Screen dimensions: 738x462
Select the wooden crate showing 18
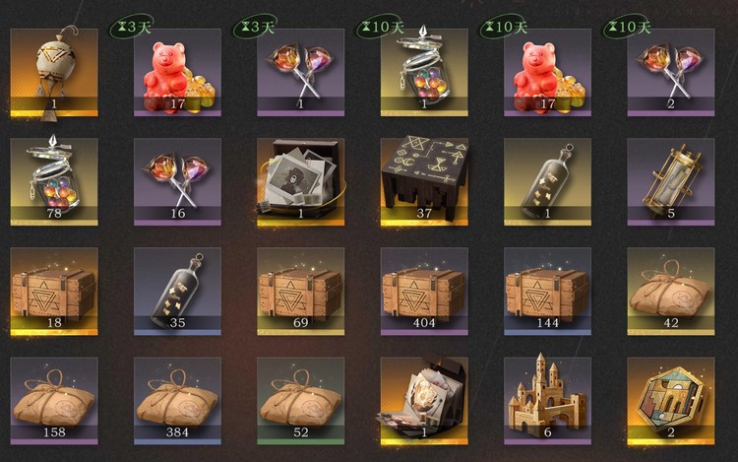point(54,292)
